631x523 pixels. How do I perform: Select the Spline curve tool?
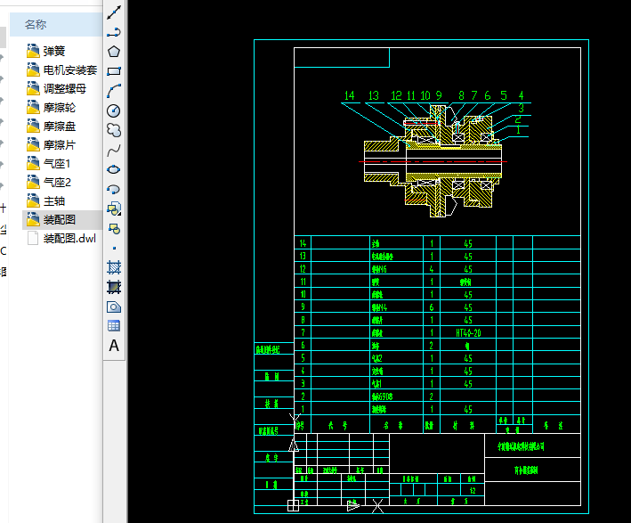click(114, 150)
